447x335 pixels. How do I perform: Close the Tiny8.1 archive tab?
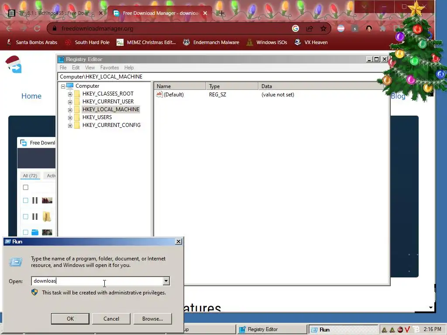tap(101, 13)
